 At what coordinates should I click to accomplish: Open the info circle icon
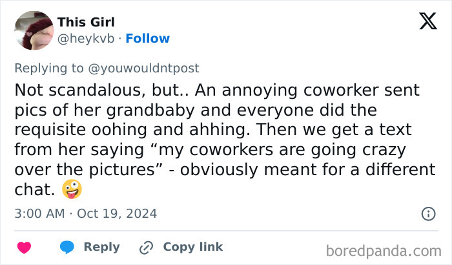[x=427, y=213]
